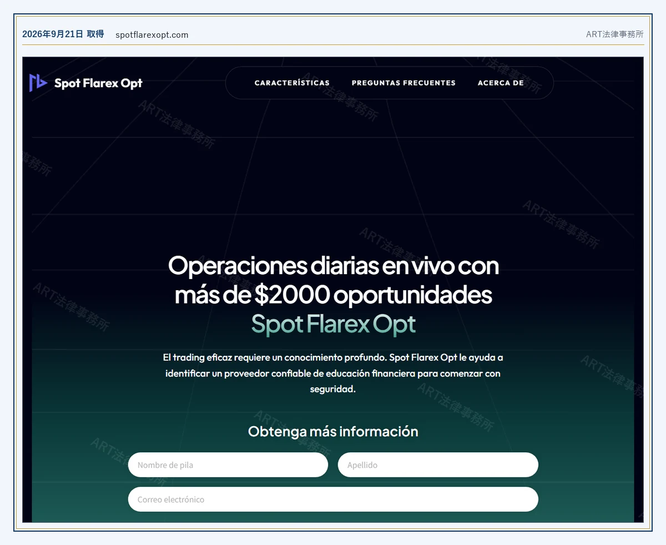This screenshot has width=666, height=545.
Task: Open PREGUNTAS FRECUENTES in the navigation
Action: coord(403,83)
